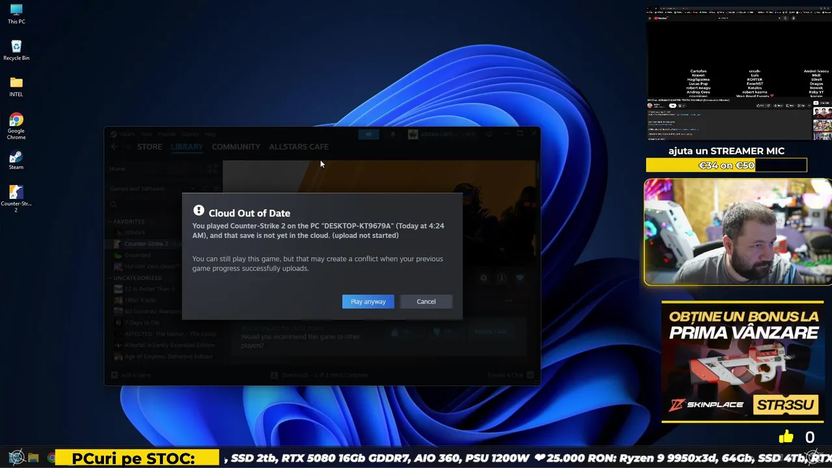Click the Steam announcements megaphone button
This screenshot has width=832, height=468.
point(368,134)
